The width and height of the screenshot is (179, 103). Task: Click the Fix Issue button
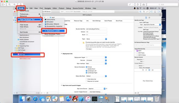coord(89,49)
